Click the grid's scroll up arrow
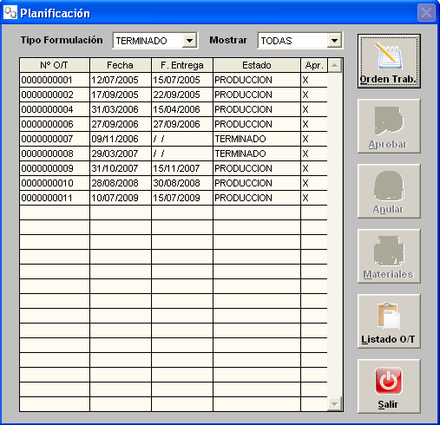This screenshot has width=440, height=425. tap(335, 65)
